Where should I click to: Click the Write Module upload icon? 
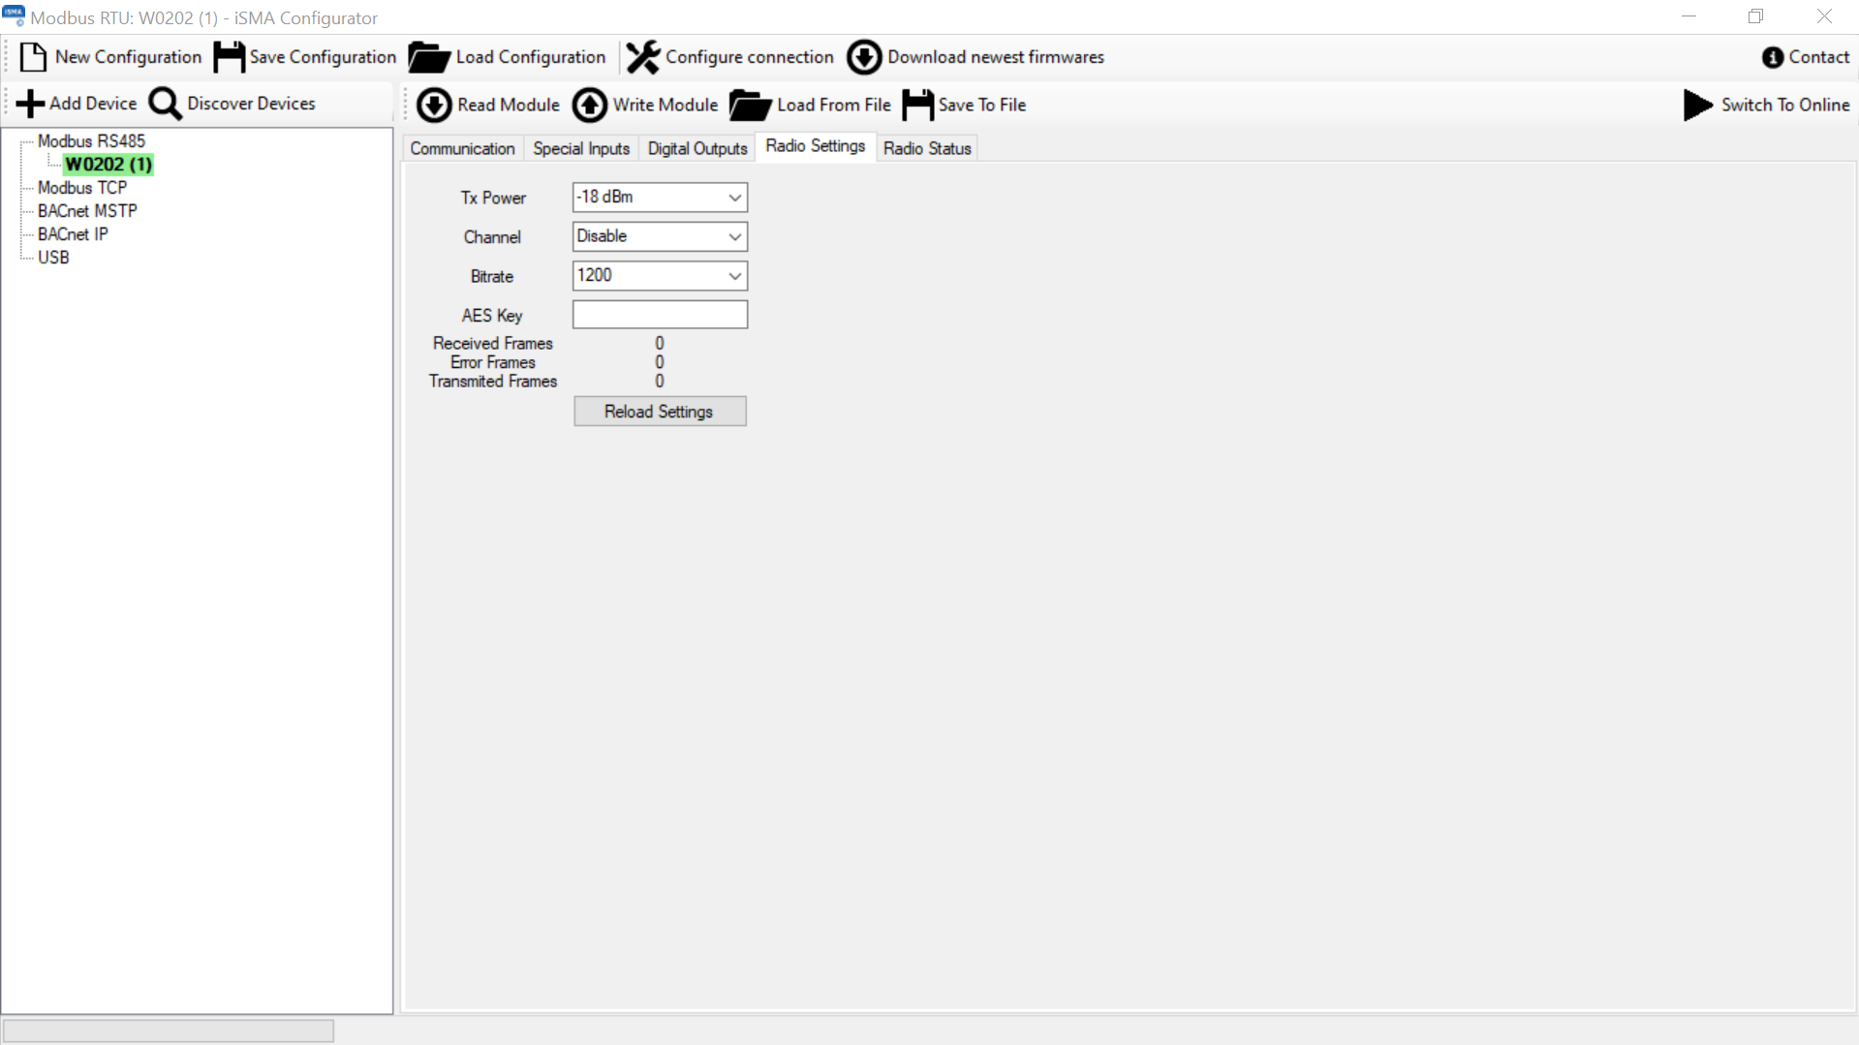tap(590, 105)
